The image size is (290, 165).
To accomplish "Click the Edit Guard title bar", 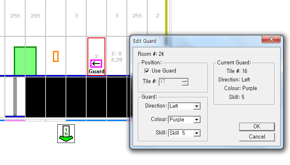I will tap(195, 40).
